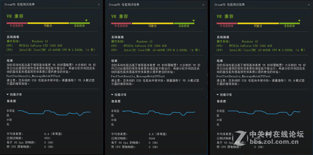Click the green readiness marker in left window

[86, 21]
